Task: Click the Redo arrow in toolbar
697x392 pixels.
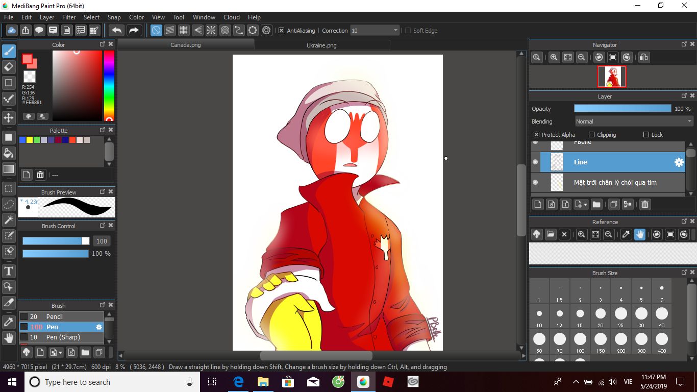Action: click(x=134, y=31)
